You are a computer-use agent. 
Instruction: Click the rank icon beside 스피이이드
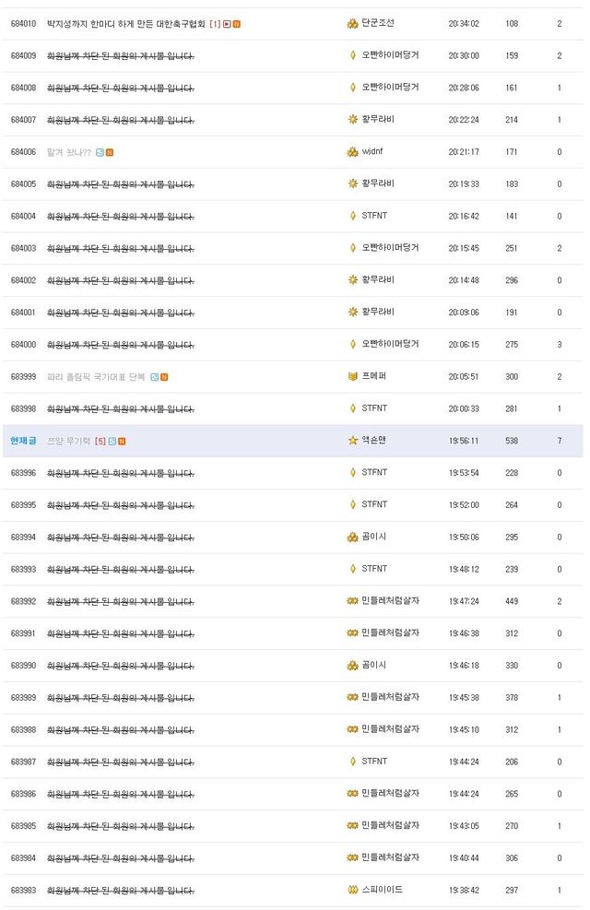coord(352,891)
